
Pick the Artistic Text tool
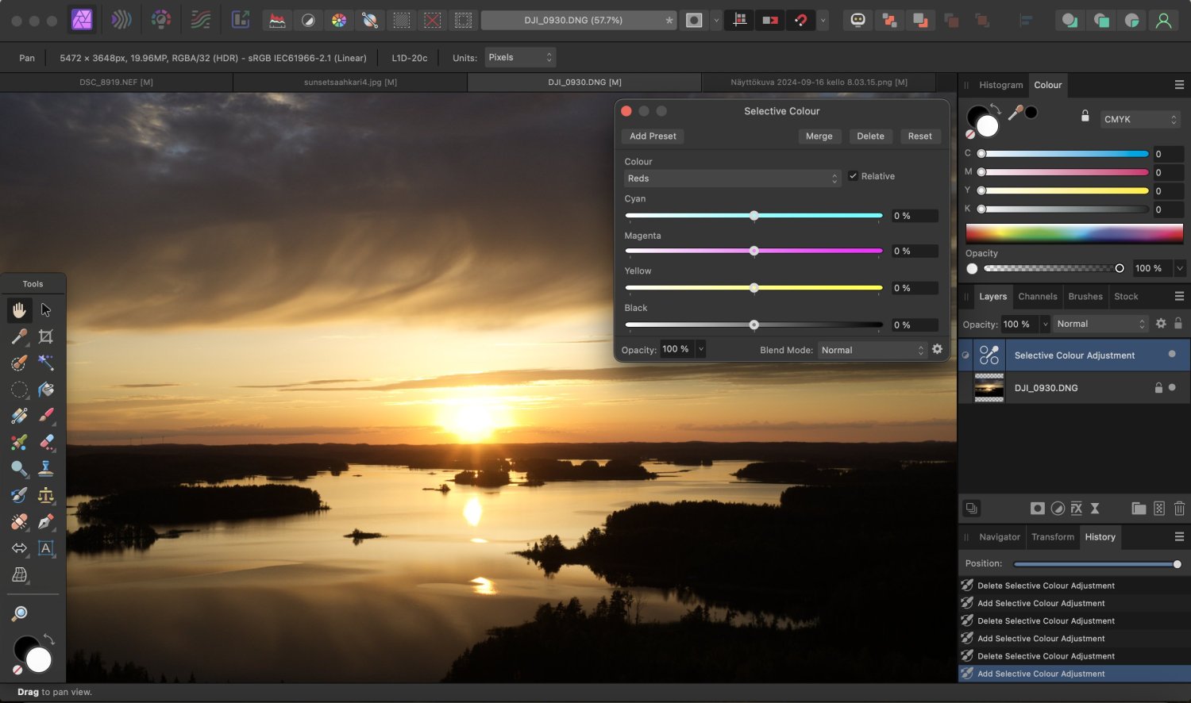point(46,548)
